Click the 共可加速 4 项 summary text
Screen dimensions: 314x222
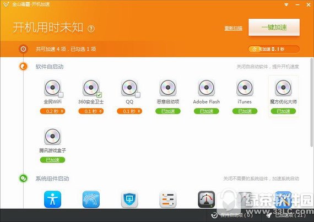point(66,49)
